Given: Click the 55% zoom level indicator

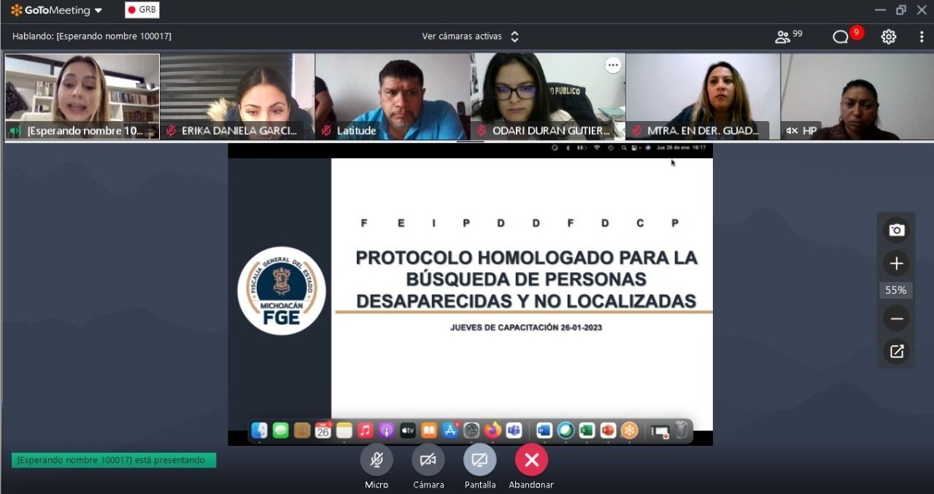Looking at the screenshot, I should coord(896,290).
